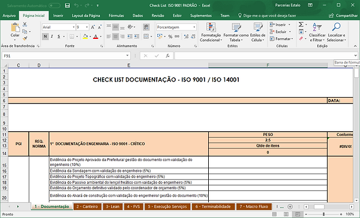This screenshot has height=218, width=360.
Task: Toggle align text right
Action: click(x=122, y=37)
